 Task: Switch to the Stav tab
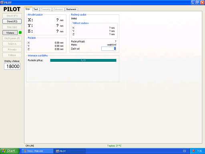coord(28,9)
